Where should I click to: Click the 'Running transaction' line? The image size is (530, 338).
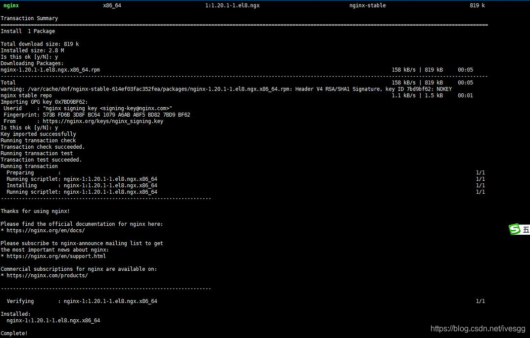coord(29,166)
